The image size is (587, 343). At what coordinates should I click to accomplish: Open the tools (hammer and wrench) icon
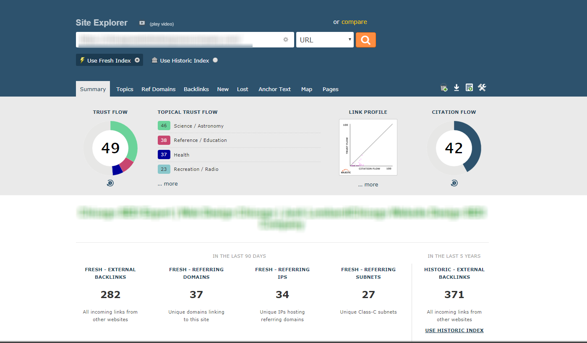coord(482,88)
